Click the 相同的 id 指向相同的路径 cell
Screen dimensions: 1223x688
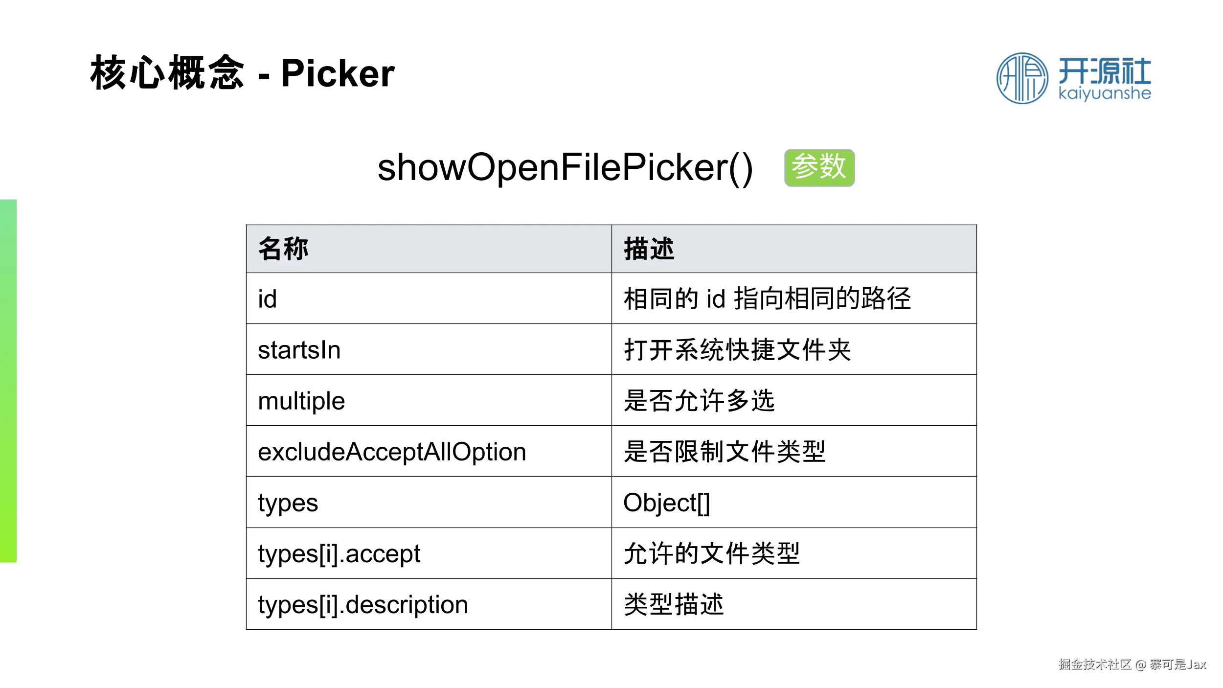[x=794, y=298]
